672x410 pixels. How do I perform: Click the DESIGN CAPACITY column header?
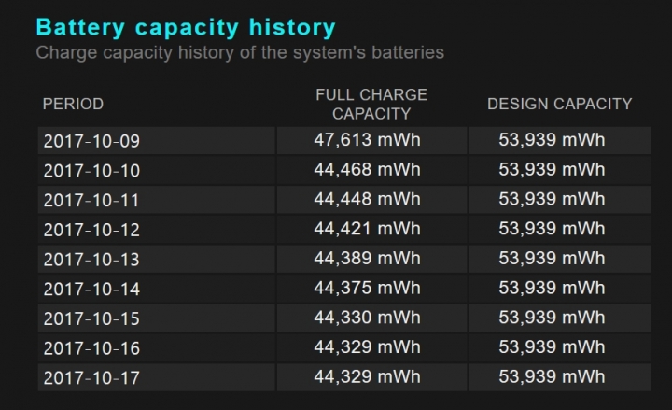point(560,104)
